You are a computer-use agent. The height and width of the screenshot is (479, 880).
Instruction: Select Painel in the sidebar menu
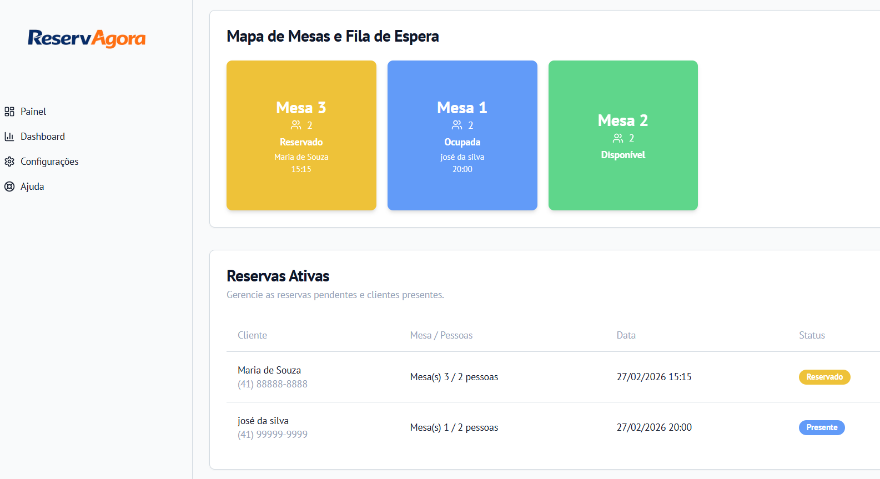(33, 111)
